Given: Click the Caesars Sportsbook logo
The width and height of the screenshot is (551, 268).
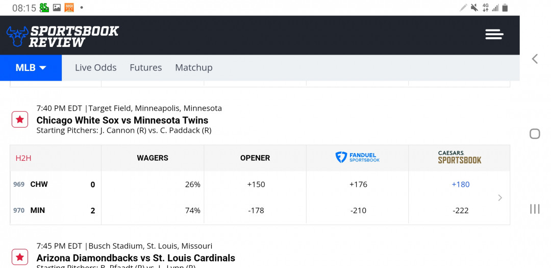Looking at the screenshot, I should [460, 157].
